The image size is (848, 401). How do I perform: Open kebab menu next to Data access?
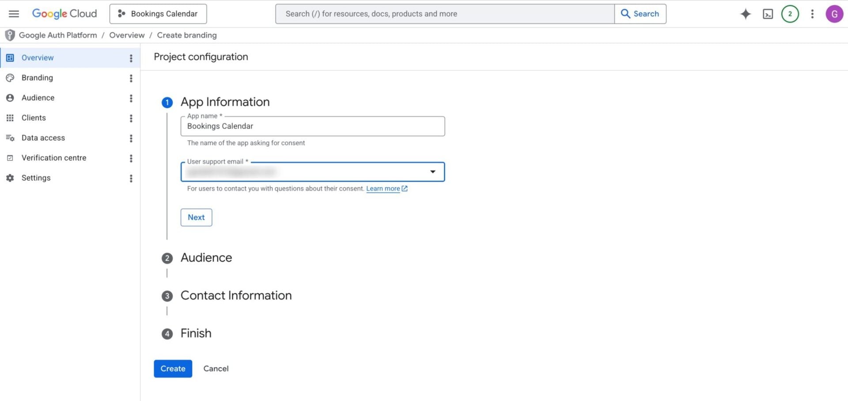(x=131, y=138)
